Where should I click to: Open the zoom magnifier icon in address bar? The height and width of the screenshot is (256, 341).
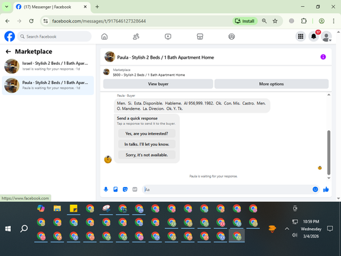click(264, 21)
